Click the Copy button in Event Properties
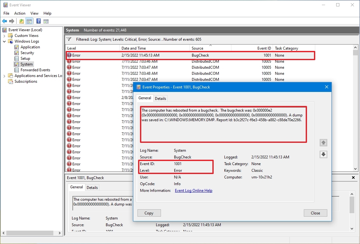This screenshot has height=244, width=360. (149, 213)
